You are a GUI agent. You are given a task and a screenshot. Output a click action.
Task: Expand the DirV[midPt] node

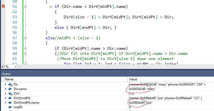pos(6,98)
